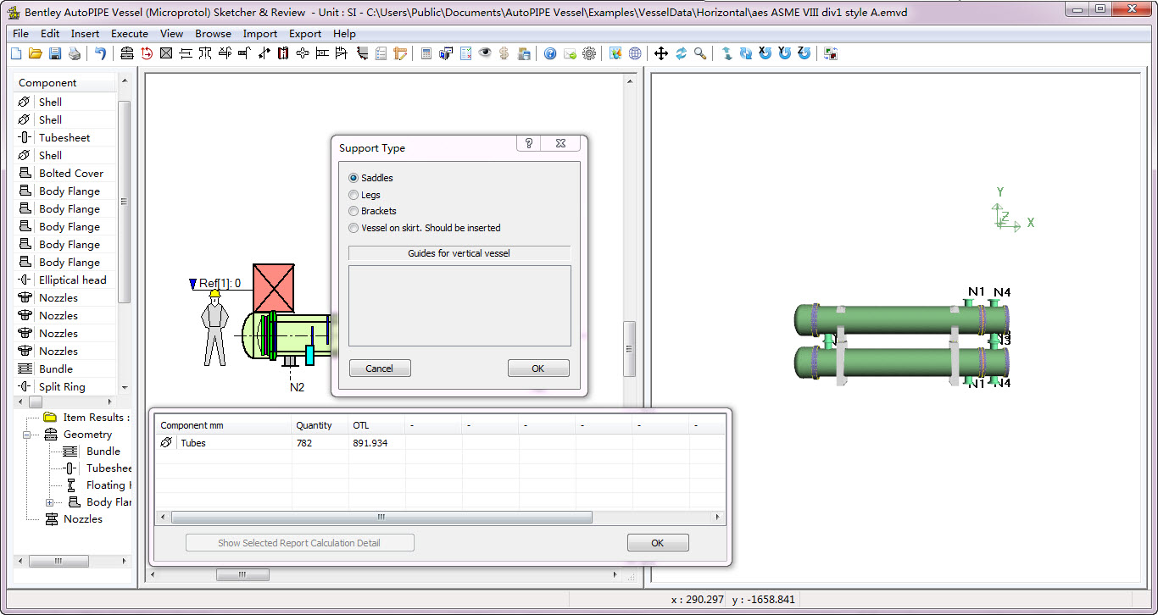Select Nozzles node in results tree
Viewport: 1158px width, 615px height.
pyautogui.click(x=83, y=518)
